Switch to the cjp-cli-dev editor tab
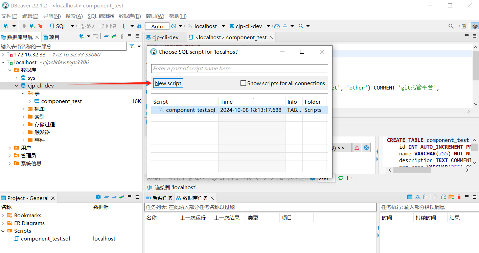Image resolution: width=479 pixels, height=253 pixels. point(162,37)
